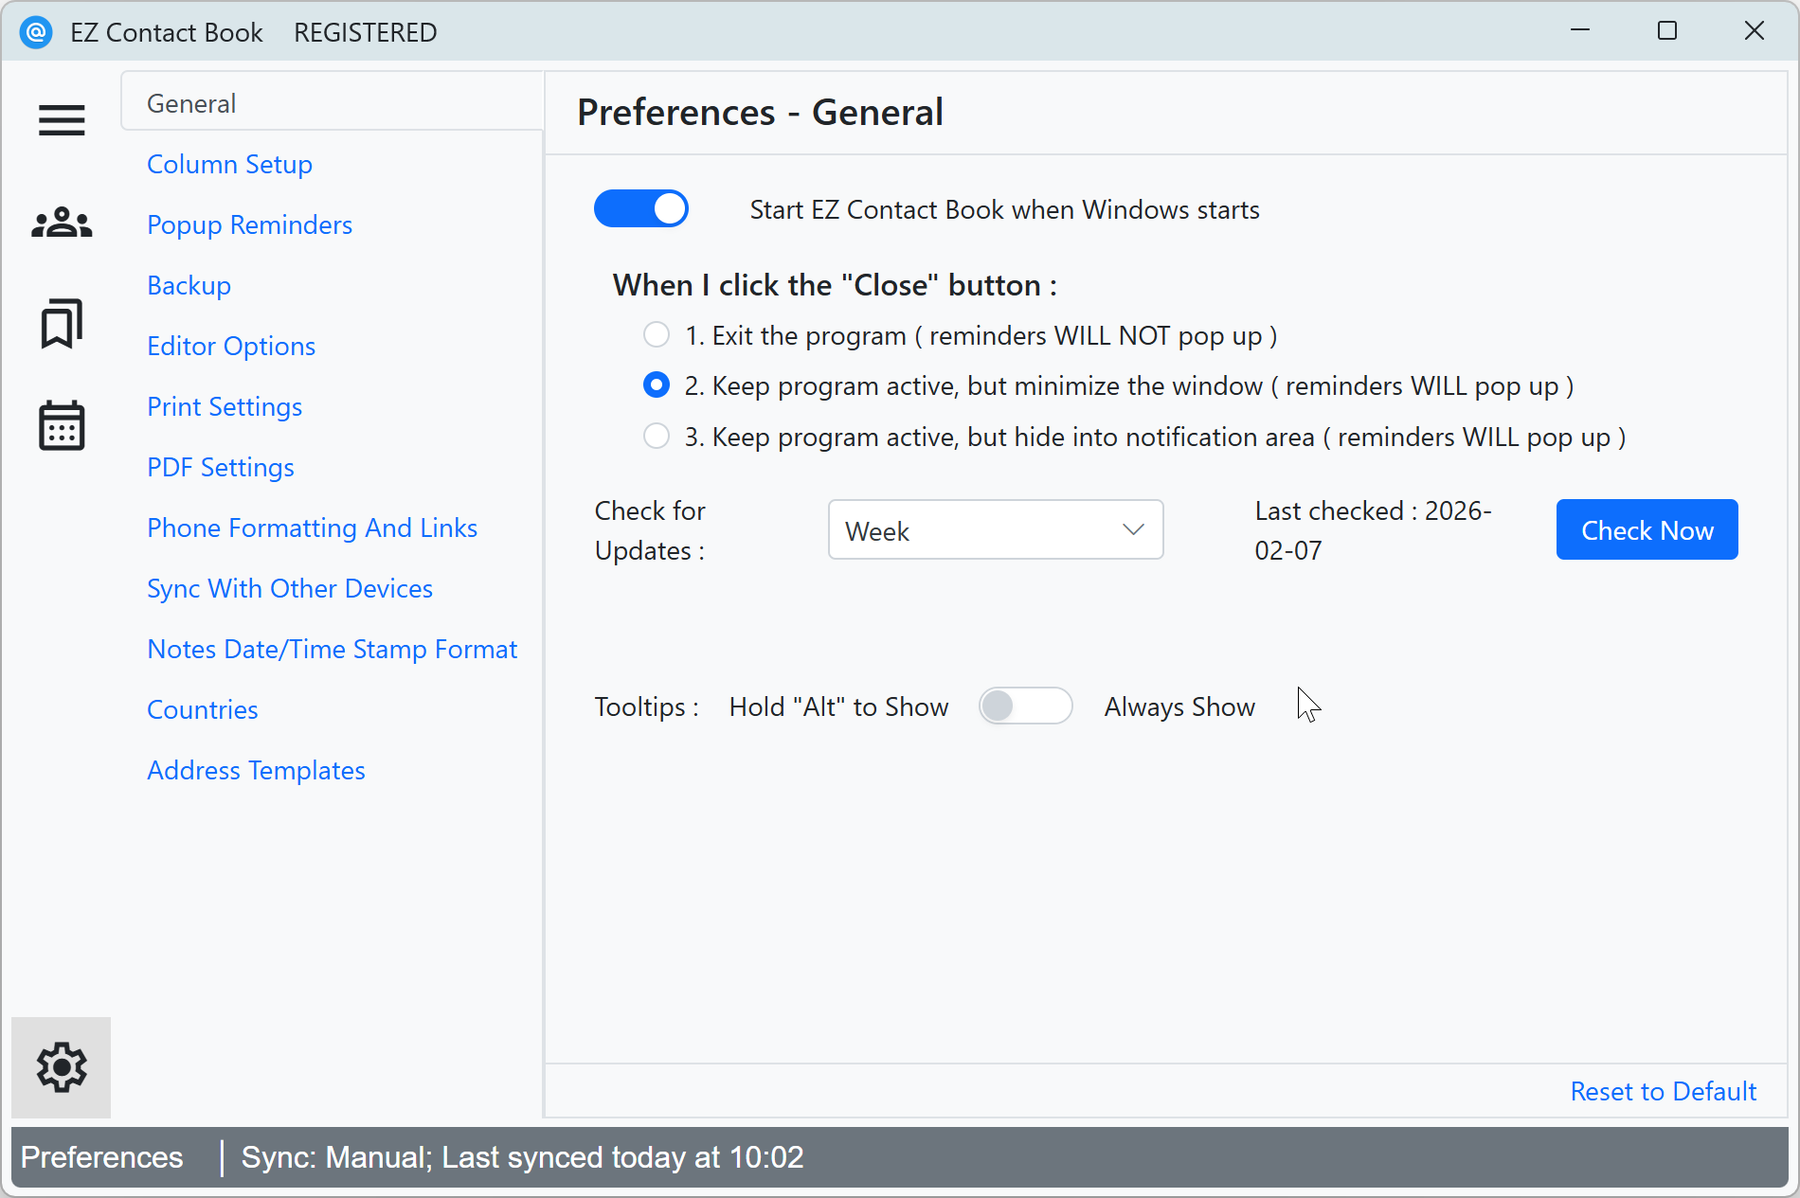Screen dimensions: 1800x1198
Task: Go to Backup settings
Action: (x=189, y=285)
